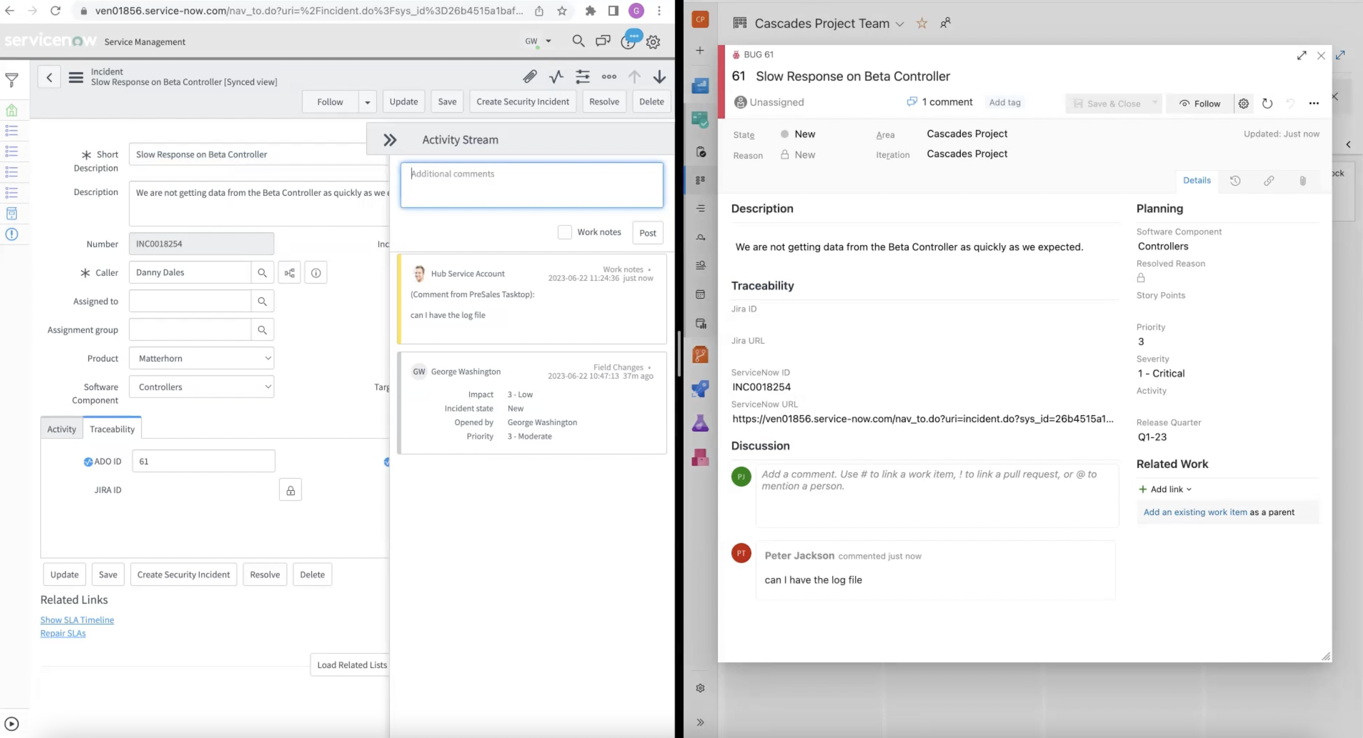Open work item settings gear icon
The height and width of the screenshot is (738, 1363).
tap(1244, 104)
